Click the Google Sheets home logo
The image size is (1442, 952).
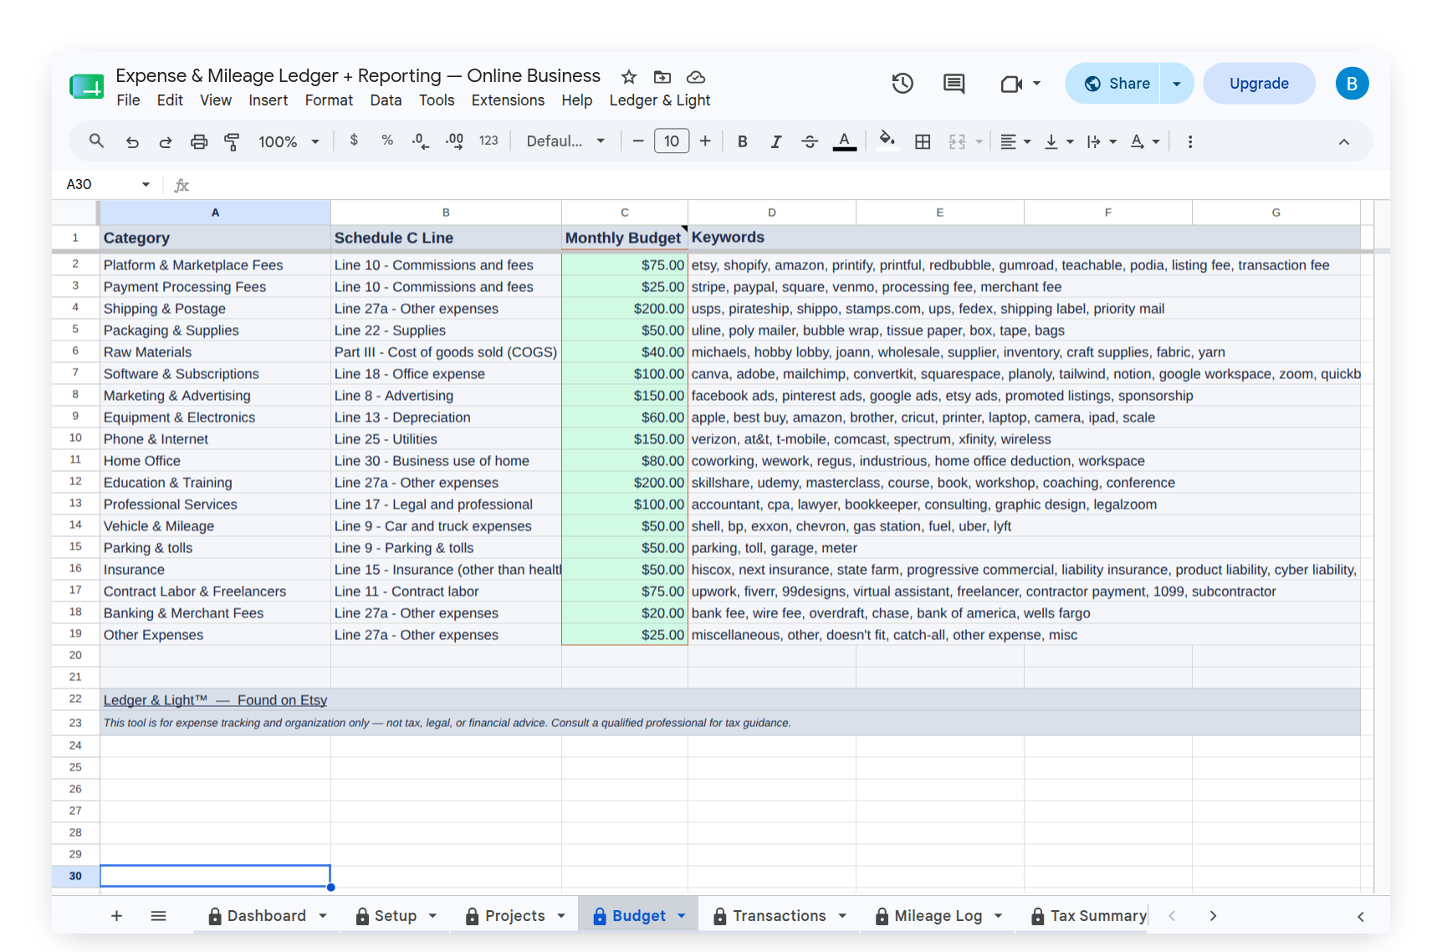point(87,86)
